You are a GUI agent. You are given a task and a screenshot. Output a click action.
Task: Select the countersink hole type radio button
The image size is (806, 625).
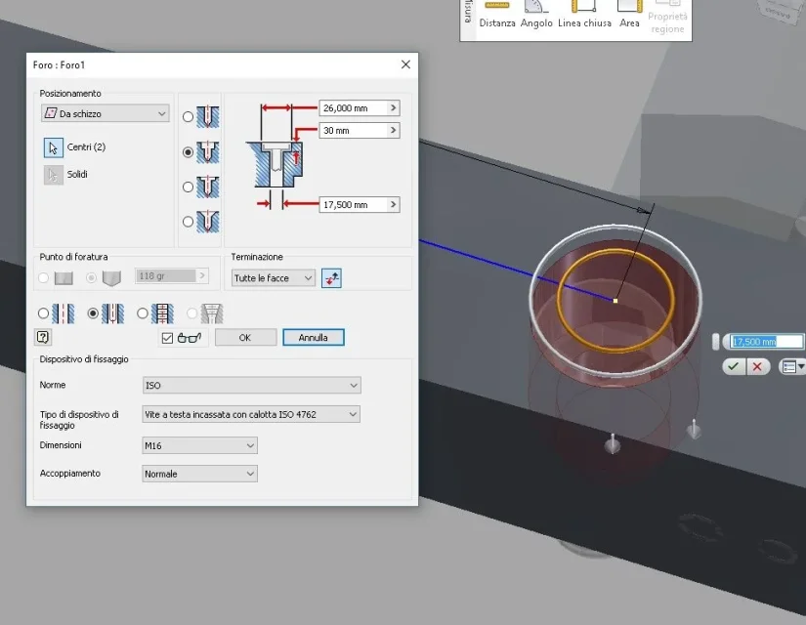point(189,222)
